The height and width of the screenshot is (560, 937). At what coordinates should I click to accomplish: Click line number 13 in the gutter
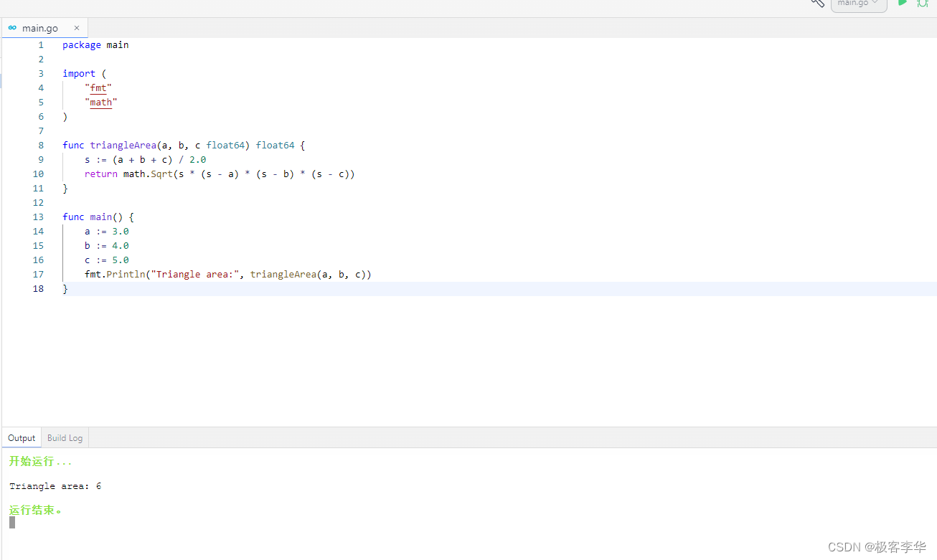[38, 217]
